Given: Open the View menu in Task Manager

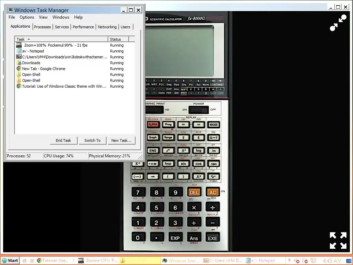Looking at the screenshot, I should 43,17.
